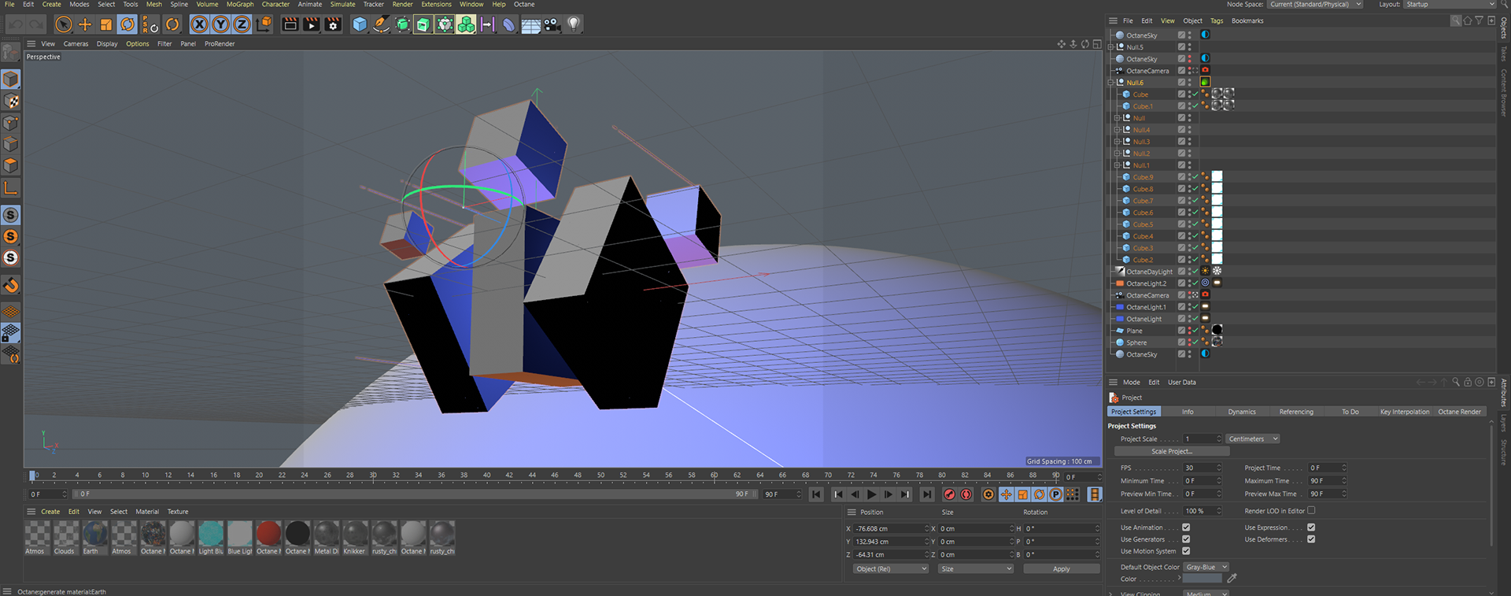This screenshot has width=1511, height=596.
Task: Click the Undo arrow
Action: coord(15,24)
